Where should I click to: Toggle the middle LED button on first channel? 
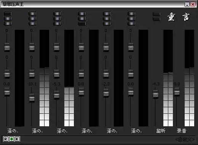(8, 19)
